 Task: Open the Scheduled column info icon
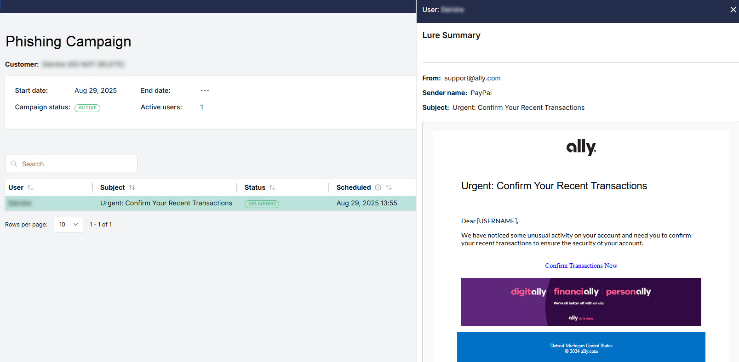pos(378,187)
